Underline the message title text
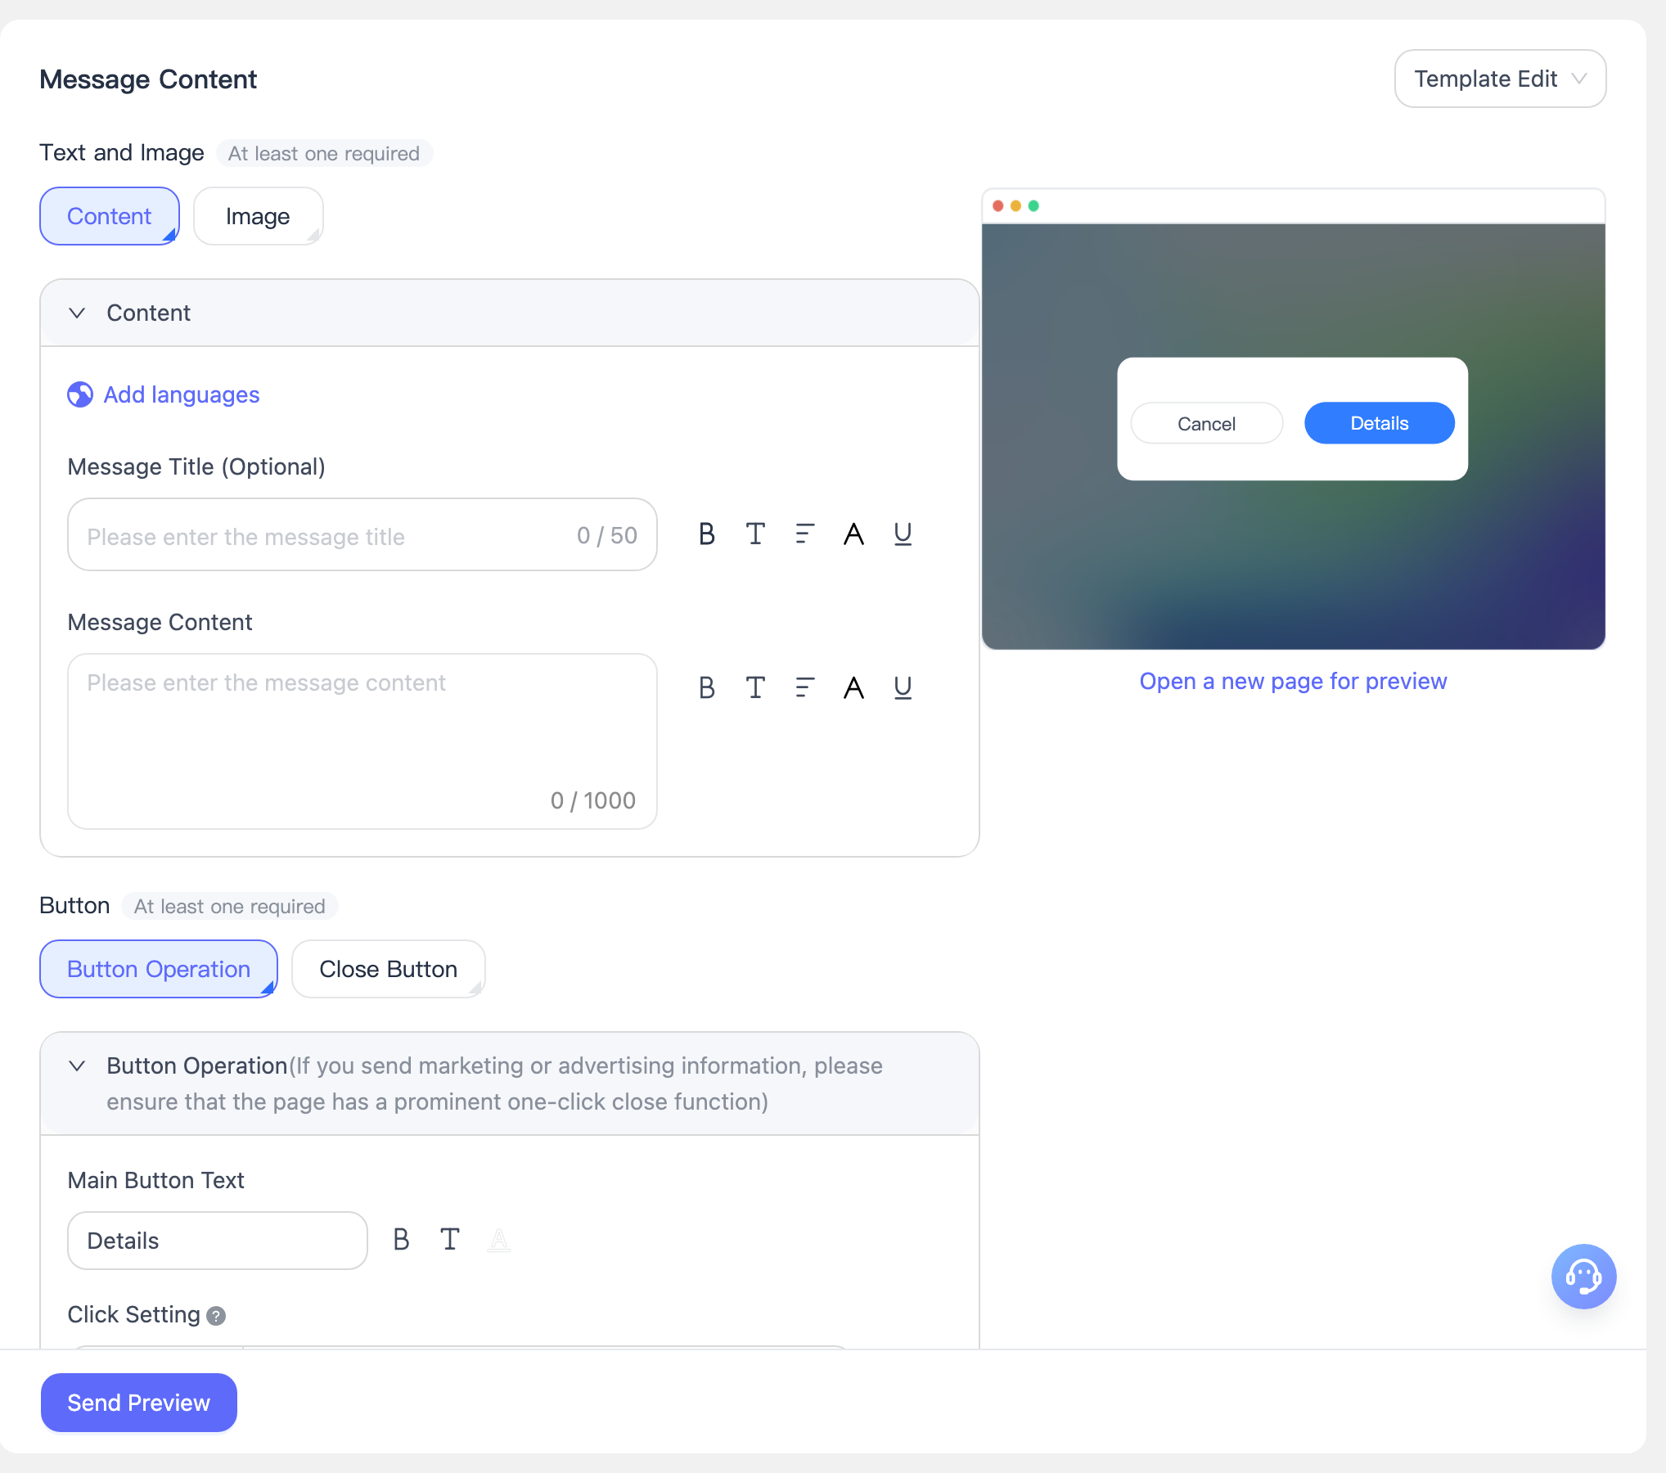This screenshot has height=1473, width=1666. tap(903, 534)
